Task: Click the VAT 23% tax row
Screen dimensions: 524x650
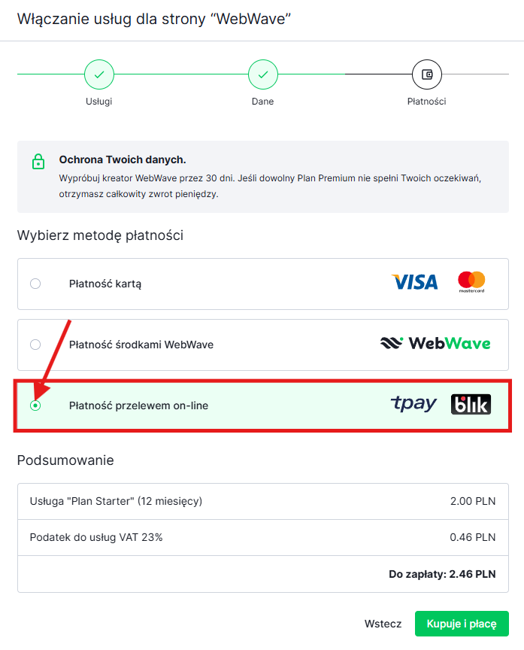Action: point(262,537)
